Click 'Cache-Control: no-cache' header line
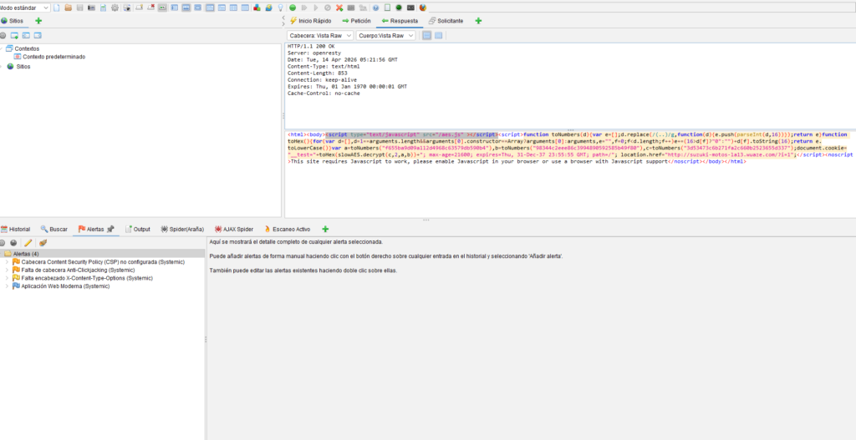Viewport: 856px width, 440px height. [324, 94]
